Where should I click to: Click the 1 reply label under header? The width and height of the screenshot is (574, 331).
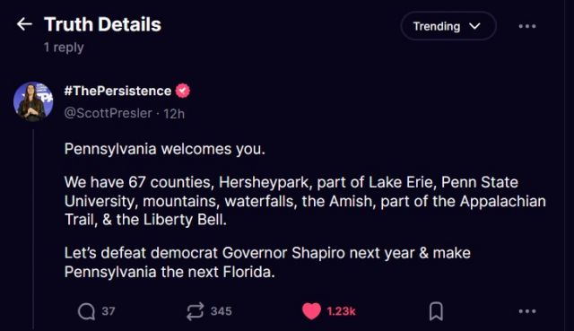point(64,48)
